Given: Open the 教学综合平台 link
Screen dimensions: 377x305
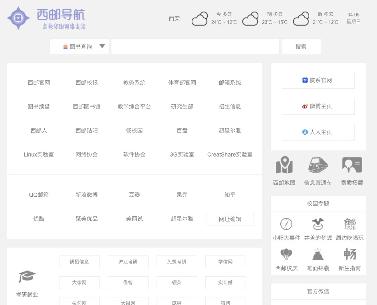Looking at the screenshot, I should (135, 107).
